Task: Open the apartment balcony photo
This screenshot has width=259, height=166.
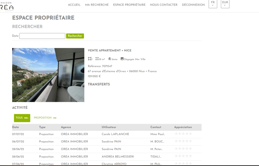Action: point(48,75)
